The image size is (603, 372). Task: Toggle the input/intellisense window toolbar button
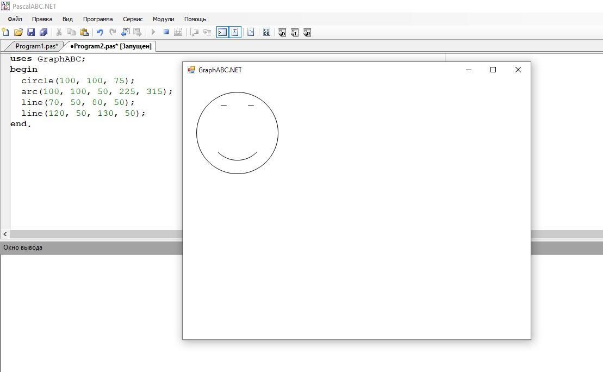coord(235,32)
